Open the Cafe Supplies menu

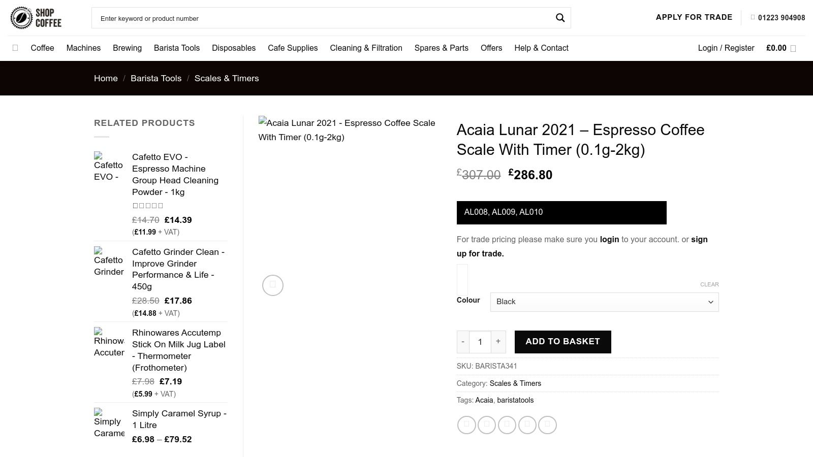tap(293, 48)
